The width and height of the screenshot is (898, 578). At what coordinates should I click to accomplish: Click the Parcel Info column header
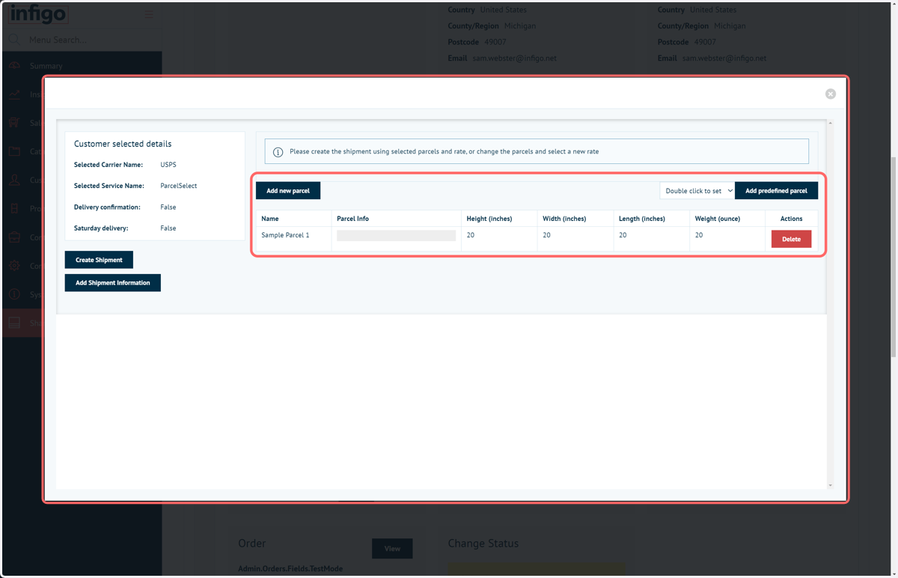[x=352, y=219]
